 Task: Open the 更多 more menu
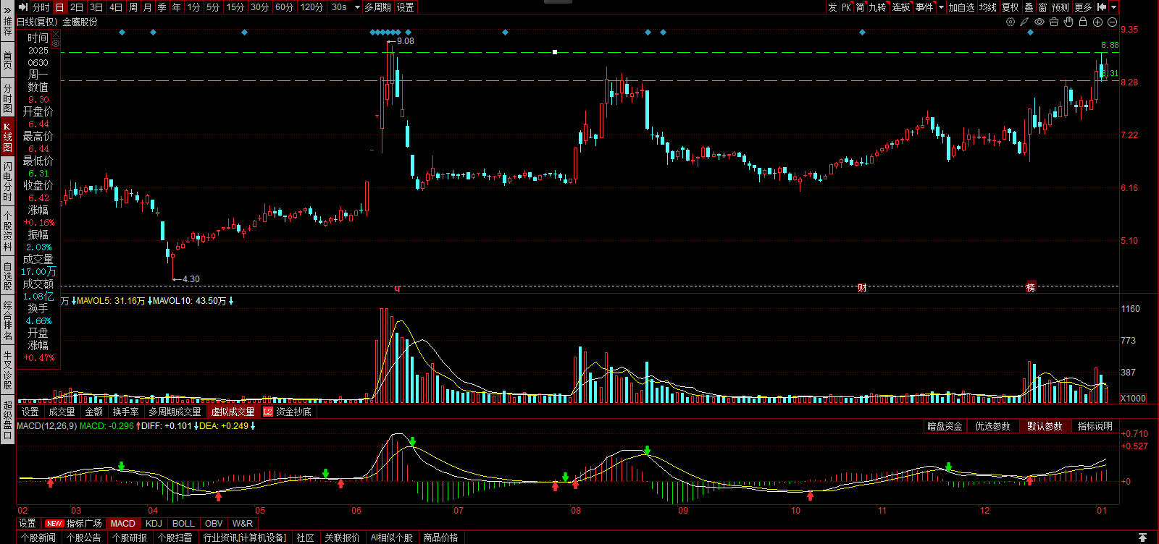coord(1083,7)
